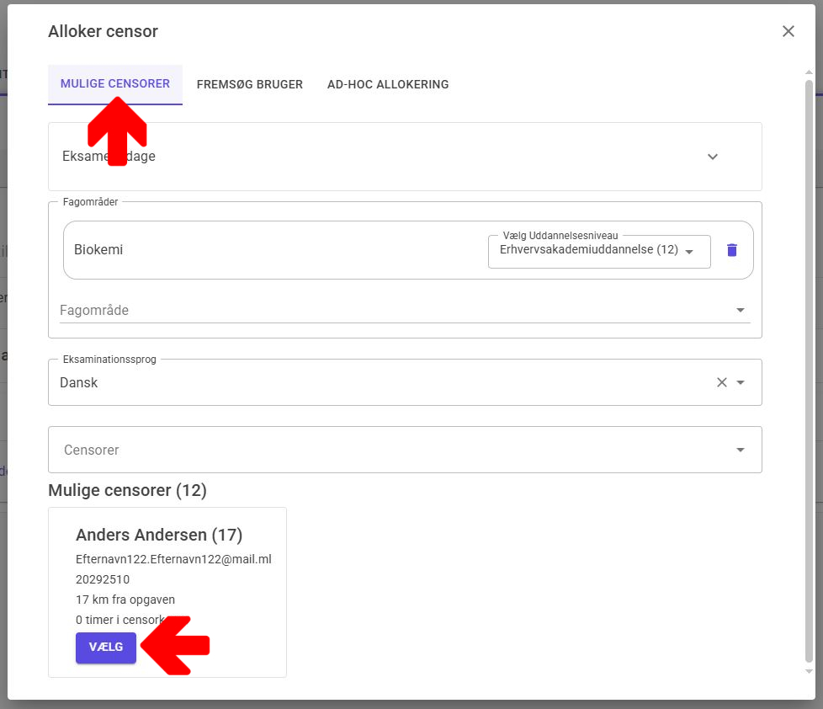The height and width of the screenshot is (709, 823).
Task: Select the Anders Andersen (17) card title
Action: [x=159, y=535]
